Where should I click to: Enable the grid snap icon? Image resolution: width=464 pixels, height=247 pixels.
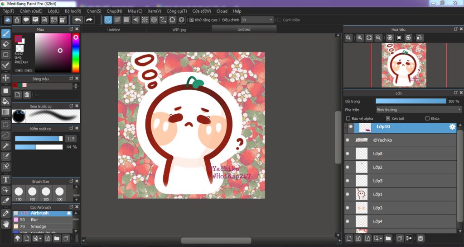tap(126, 20)
